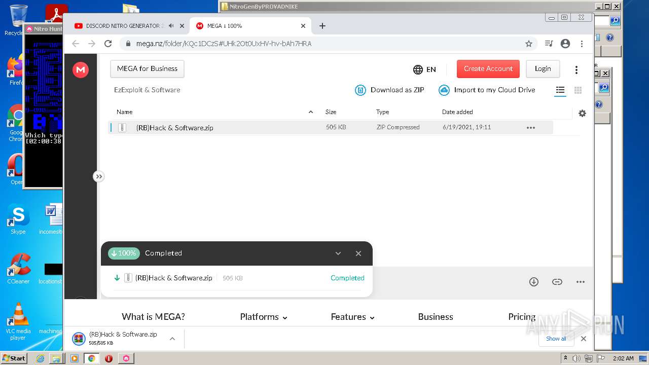The height and width of the screenshot is (365, 649).
Task: Close the Chrome downloads shelf
Action: [x=584, y=339]
